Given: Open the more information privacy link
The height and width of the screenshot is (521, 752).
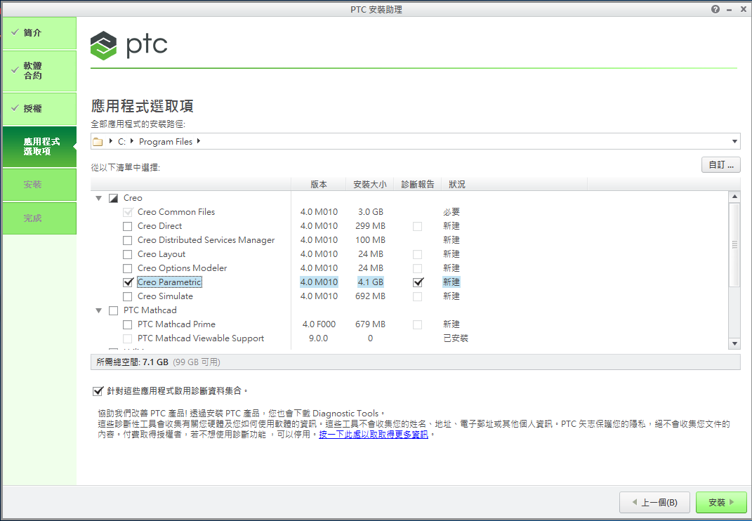Looking at the screenshot, I should click(374, 435).
